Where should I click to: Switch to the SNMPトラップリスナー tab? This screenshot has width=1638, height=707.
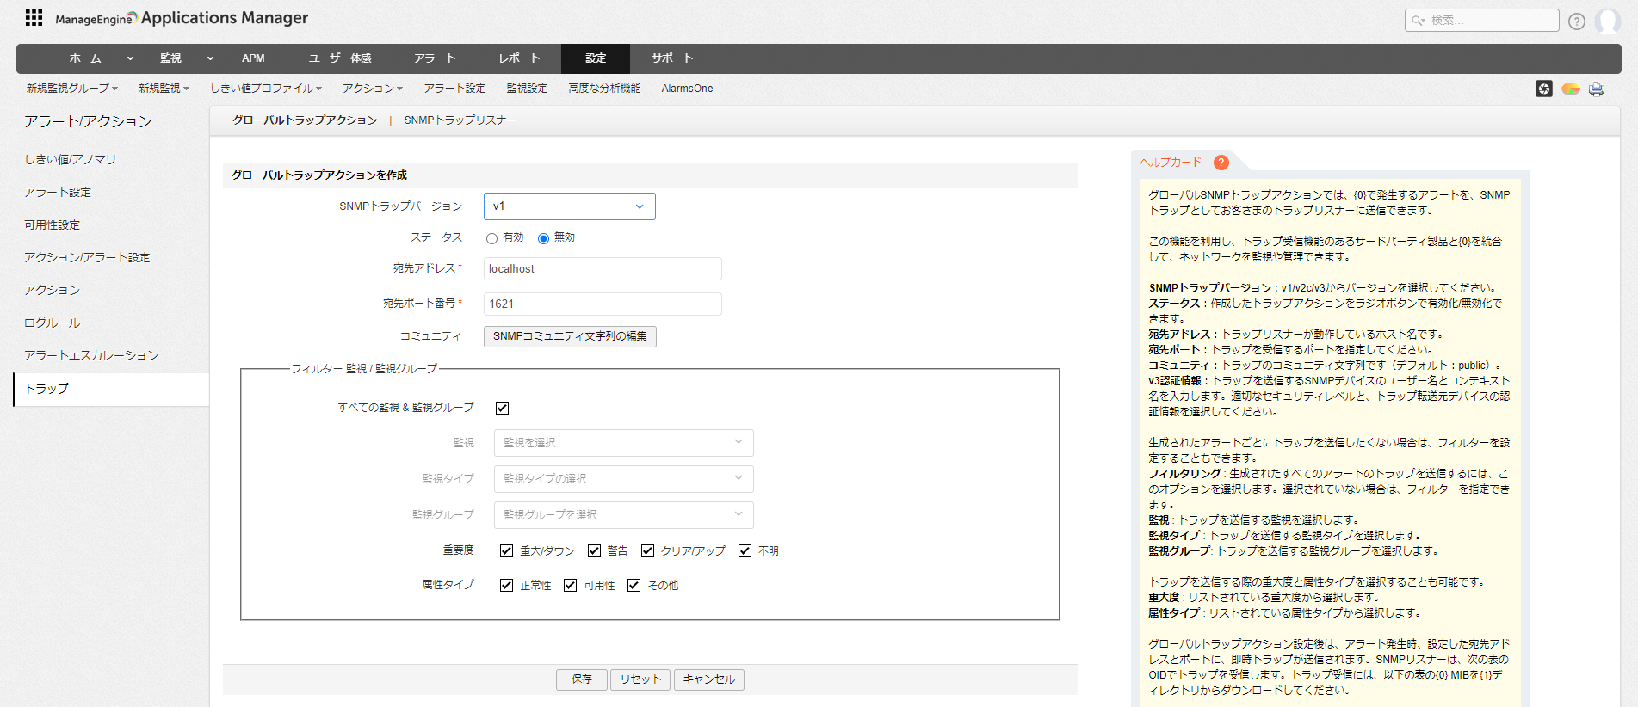(x=460, y=120)
